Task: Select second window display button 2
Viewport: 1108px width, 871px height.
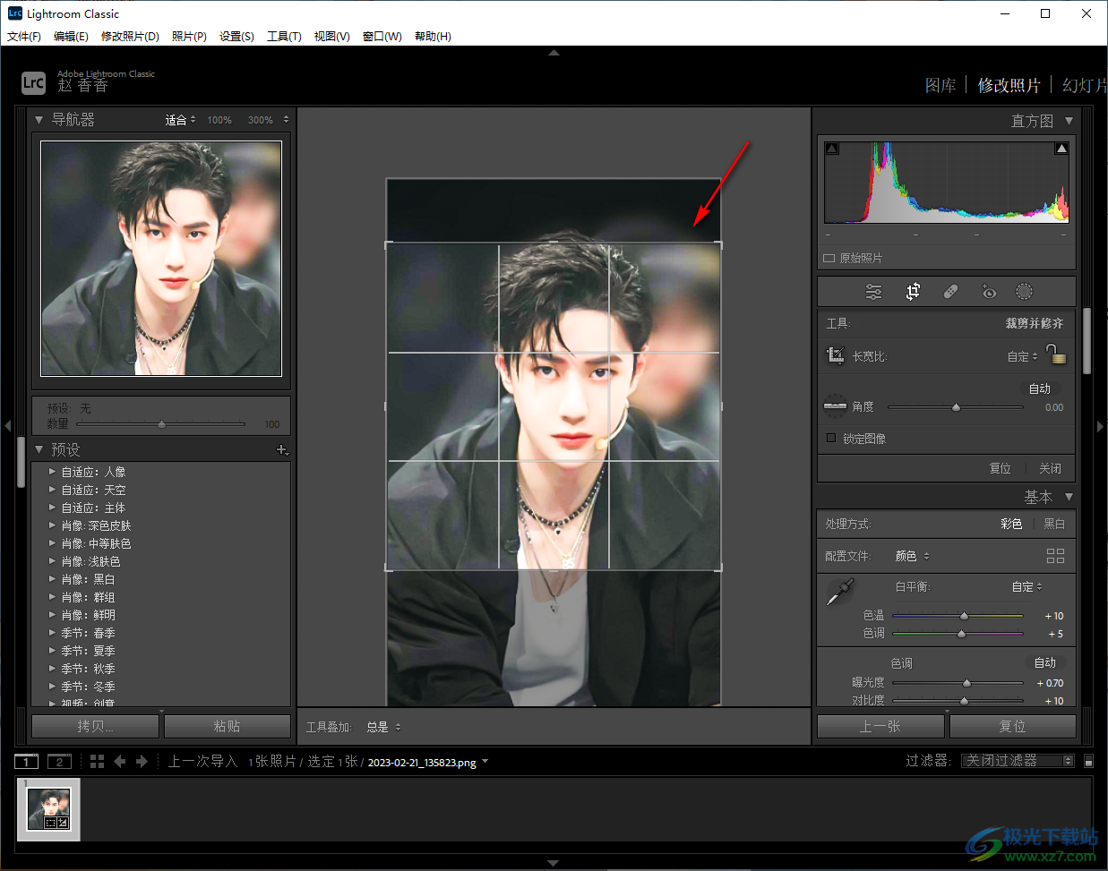Action: [59, 762]
